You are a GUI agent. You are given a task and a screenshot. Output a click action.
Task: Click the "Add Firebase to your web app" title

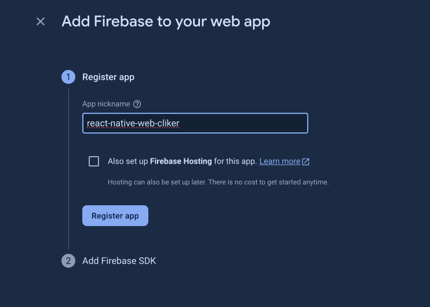click(x=166, y=22)
